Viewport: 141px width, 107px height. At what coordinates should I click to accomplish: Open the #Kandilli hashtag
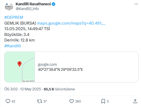[13, 46]
